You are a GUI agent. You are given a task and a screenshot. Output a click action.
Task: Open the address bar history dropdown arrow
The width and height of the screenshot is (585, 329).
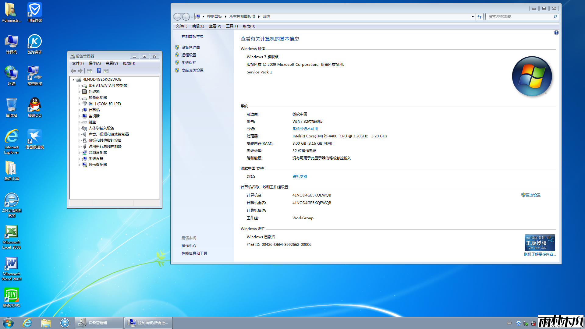[x=473, y=17]
